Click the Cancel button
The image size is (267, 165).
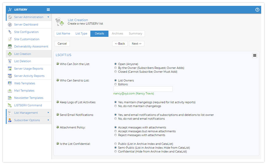pos(62,44)
